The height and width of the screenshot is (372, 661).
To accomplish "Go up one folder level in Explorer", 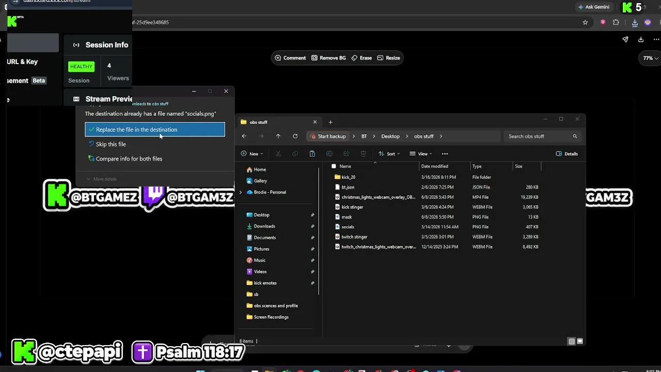I will [278, 136].
